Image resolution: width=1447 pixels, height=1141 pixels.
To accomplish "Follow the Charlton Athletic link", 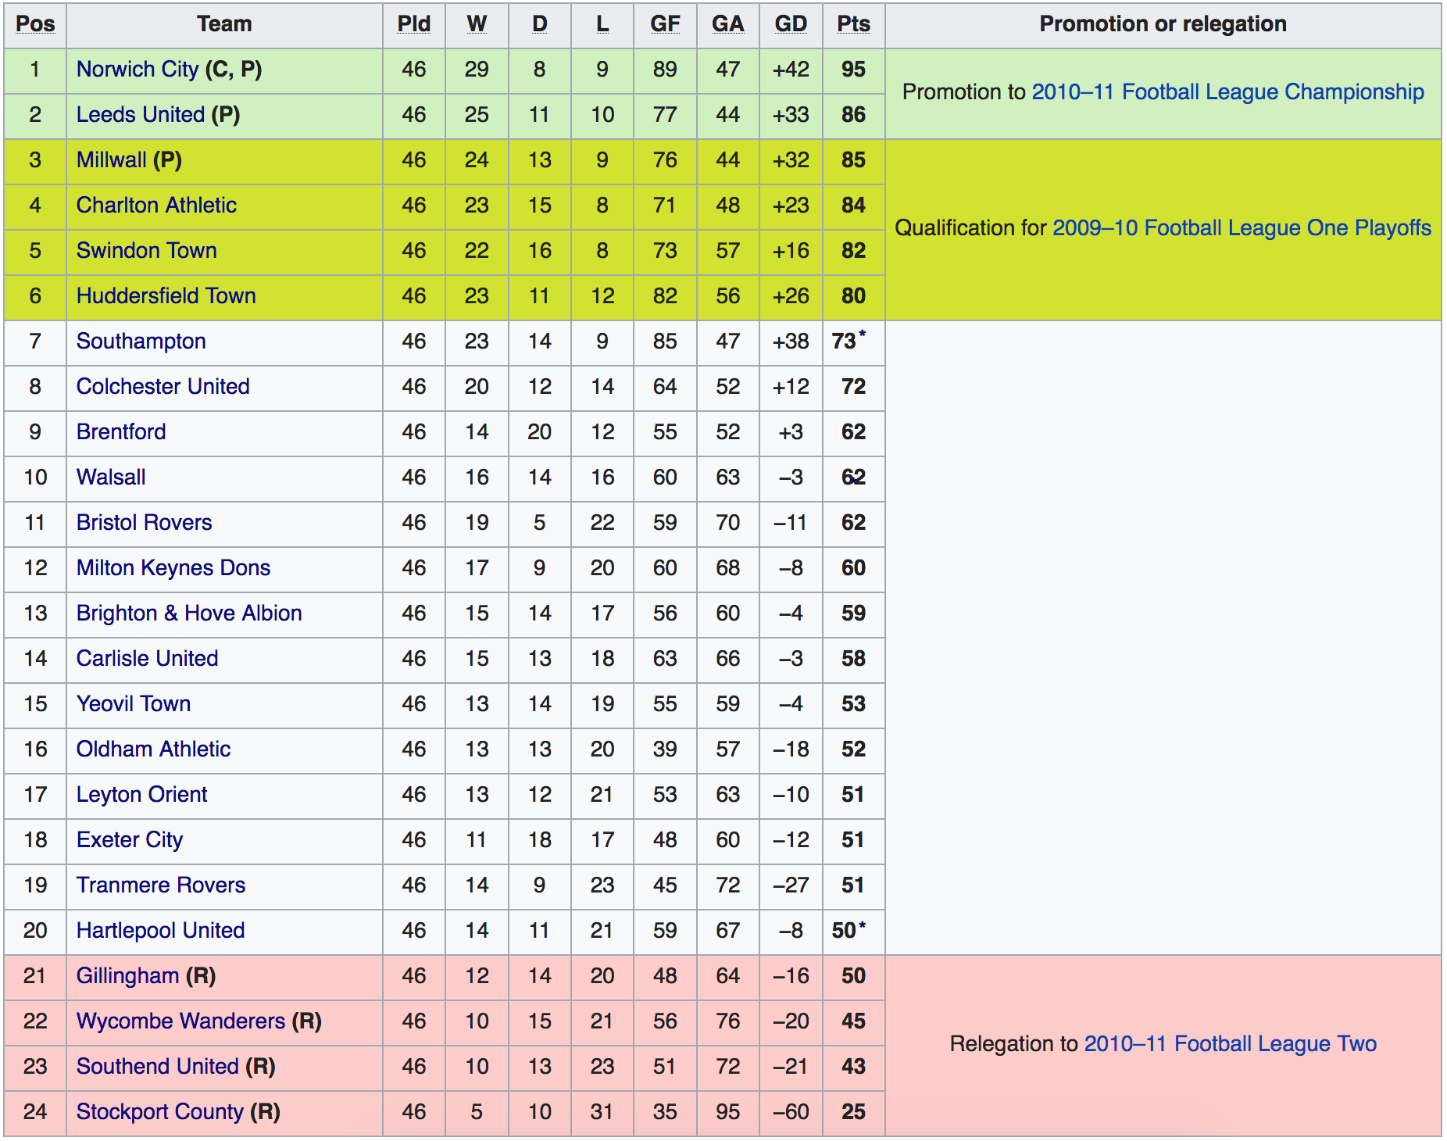I will click(156, 206).
